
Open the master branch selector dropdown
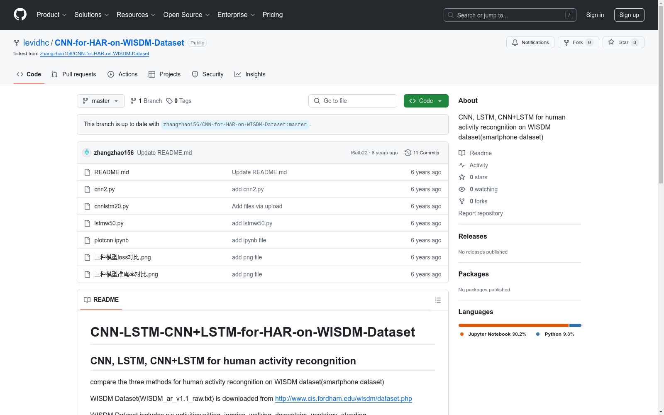coord(101,101)
